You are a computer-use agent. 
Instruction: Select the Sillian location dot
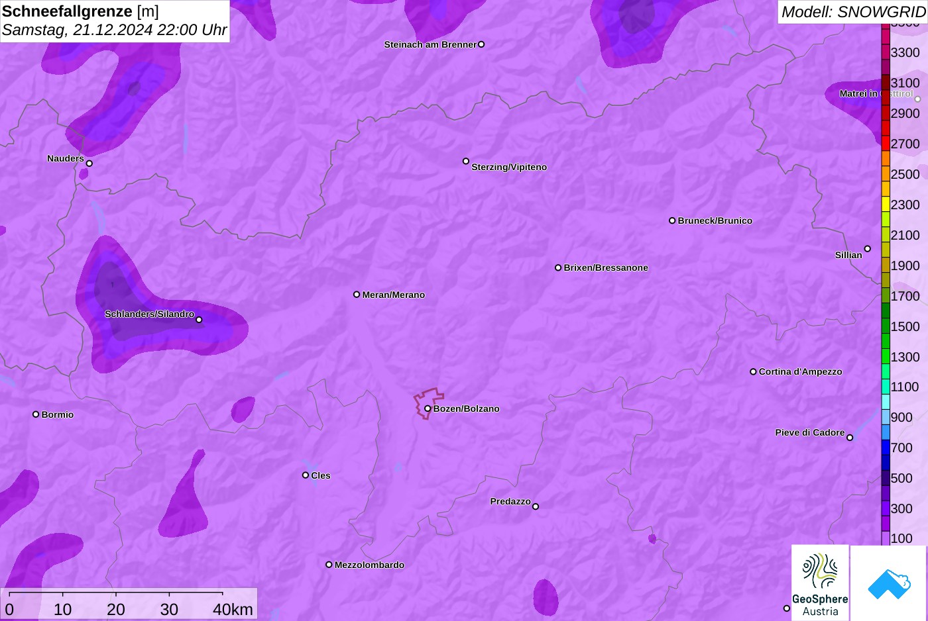[x=868, y=249]
